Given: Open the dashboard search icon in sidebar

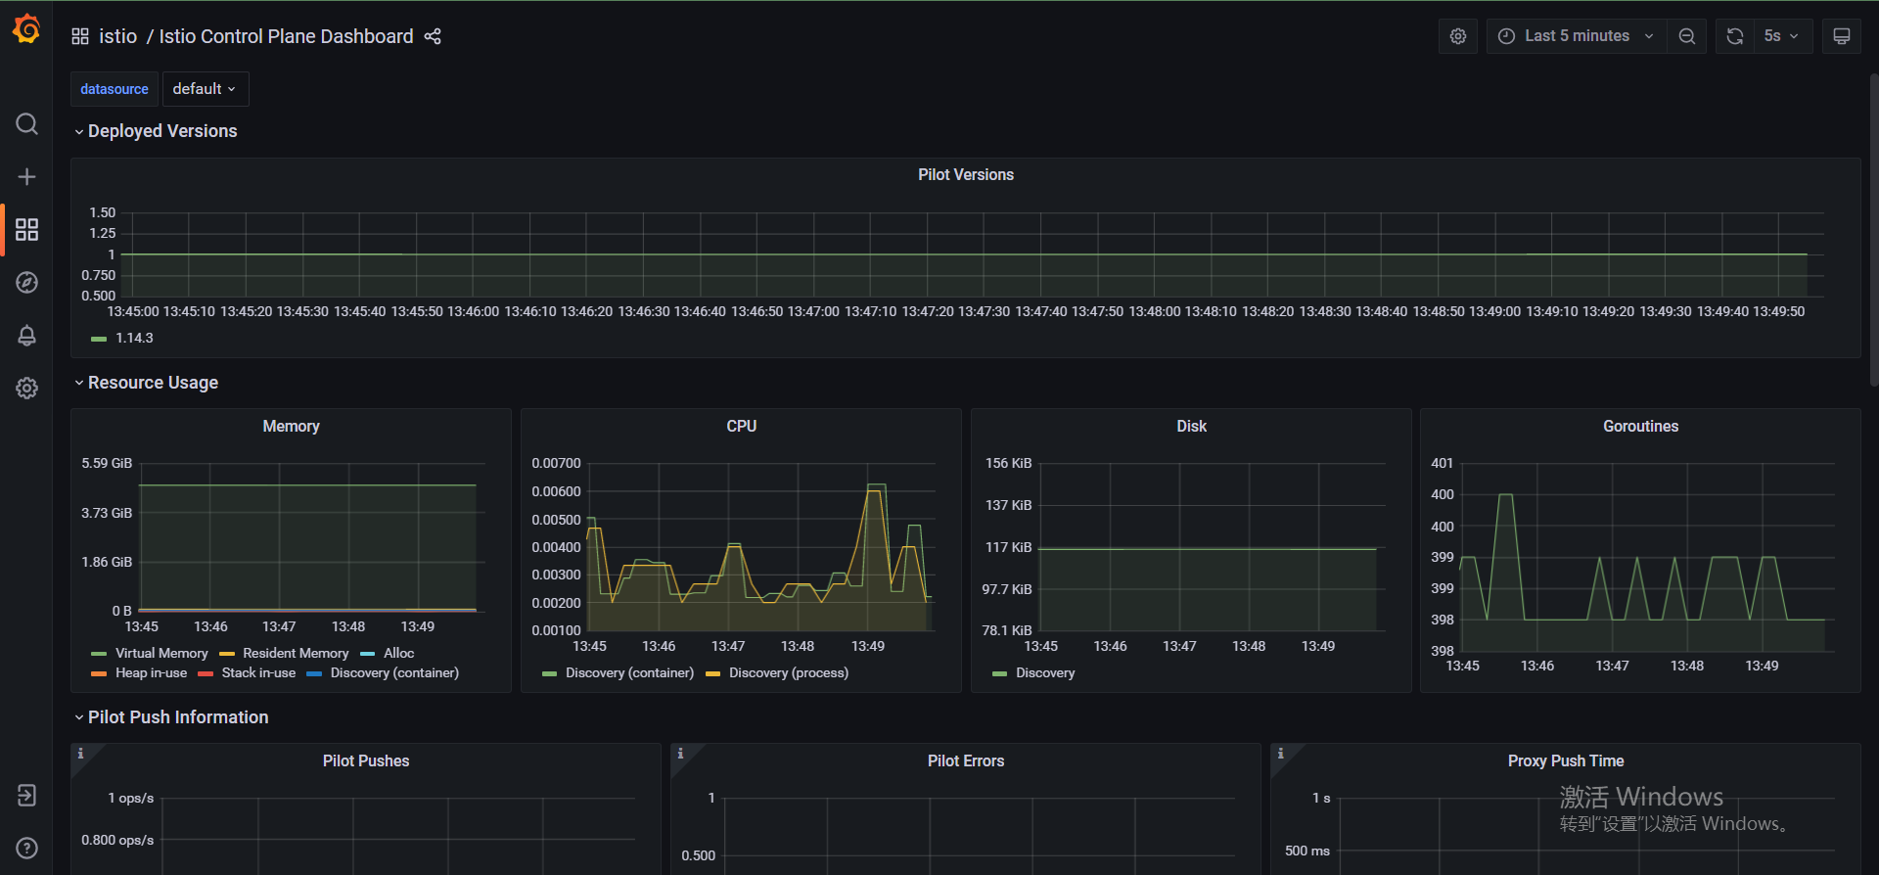Looking at the screenshot, I should click(26, 124).
